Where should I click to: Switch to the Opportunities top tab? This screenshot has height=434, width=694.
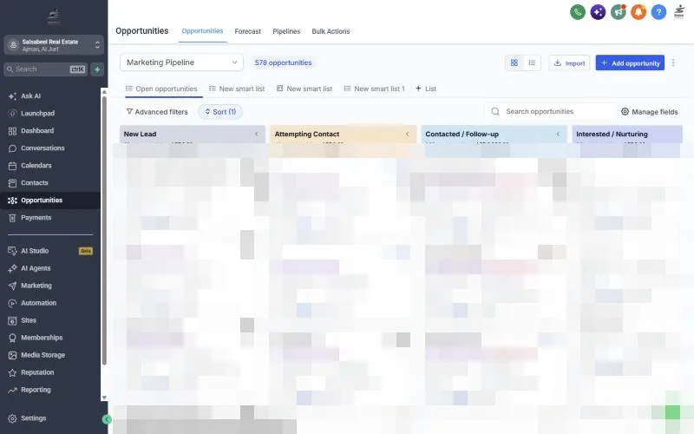[202, 31]
